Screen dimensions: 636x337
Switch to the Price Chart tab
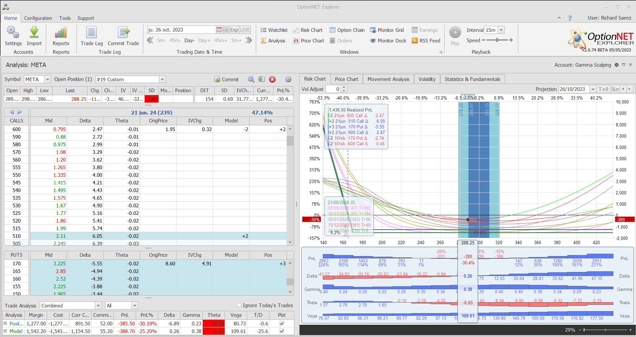point(346,79)
